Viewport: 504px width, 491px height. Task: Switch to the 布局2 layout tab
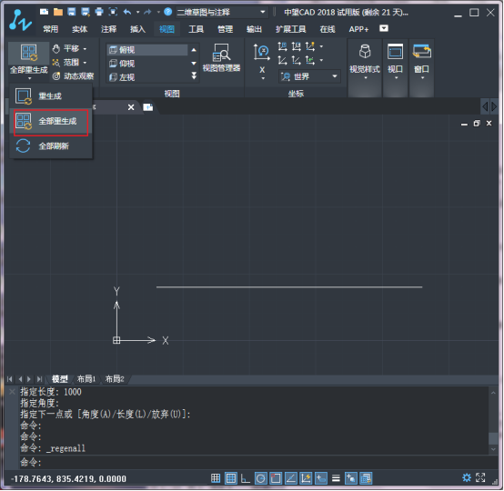tap(115, 379)
